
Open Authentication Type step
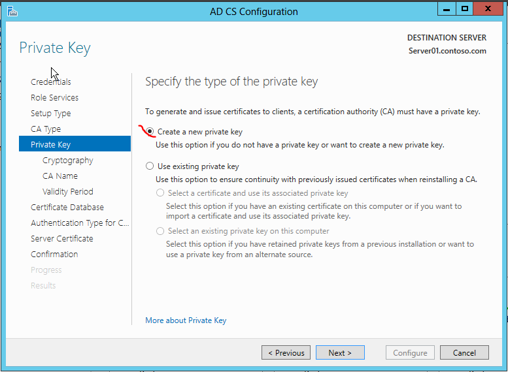(80, 223)
